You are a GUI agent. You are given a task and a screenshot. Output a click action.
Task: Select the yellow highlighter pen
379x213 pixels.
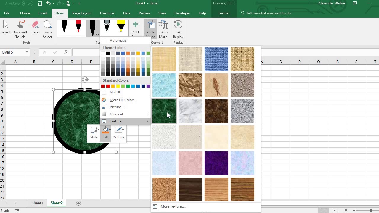(x=121, y=26)
